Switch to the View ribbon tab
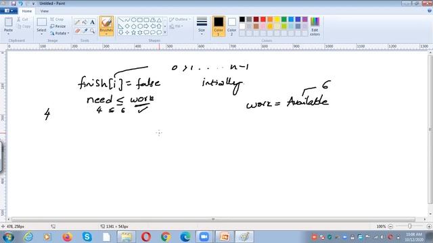Image resolution: width=433 pixels, height=243 pixels. point(44,11)
